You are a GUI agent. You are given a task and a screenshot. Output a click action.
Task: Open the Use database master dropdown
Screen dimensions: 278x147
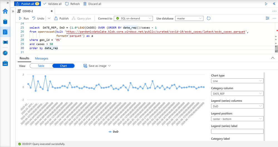tap(189, 18)
